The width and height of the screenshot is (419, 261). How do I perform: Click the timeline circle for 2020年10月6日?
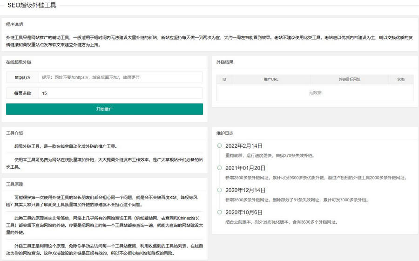pos(219,212)
